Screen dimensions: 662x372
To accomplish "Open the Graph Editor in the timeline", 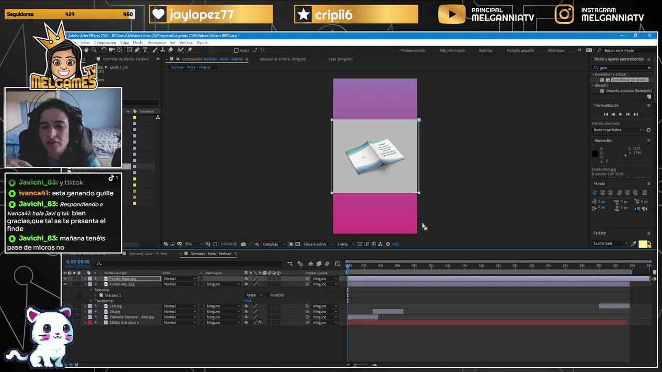I will 338,263.
